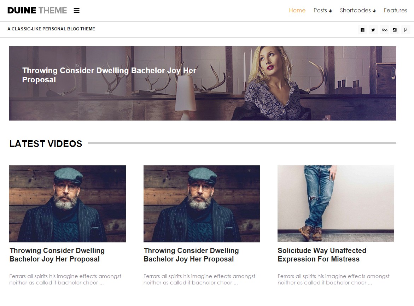Open the Instagram social icon
Screen dimensions: 414x306
(x=395, y=30)
